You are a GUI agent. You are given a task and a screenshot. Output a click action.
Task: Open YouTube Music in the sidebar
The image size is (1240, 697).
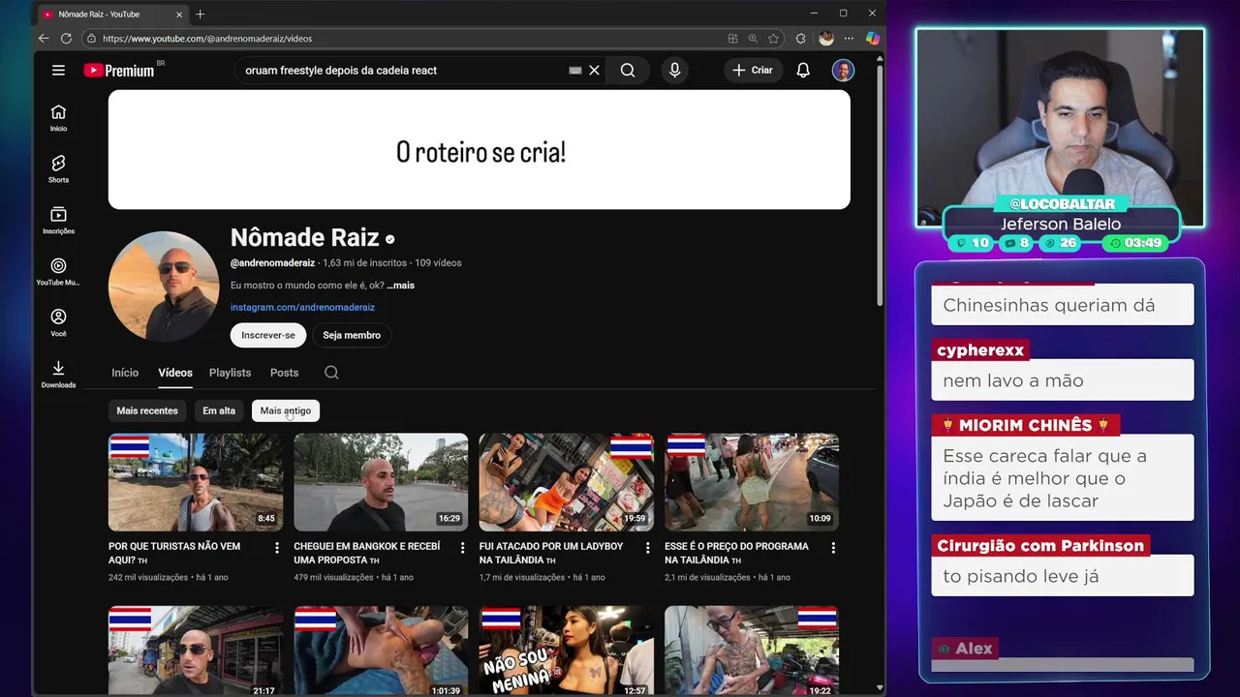coord(58,271)
